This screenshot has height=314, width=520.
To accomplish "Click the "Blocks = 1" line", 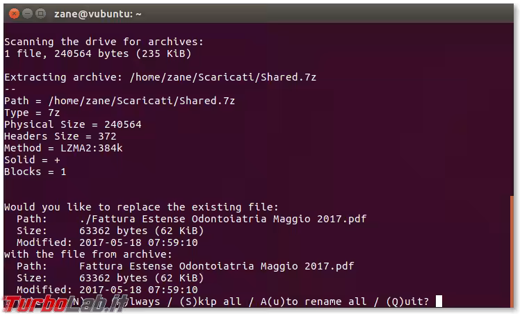I will [x=35, y=172].
